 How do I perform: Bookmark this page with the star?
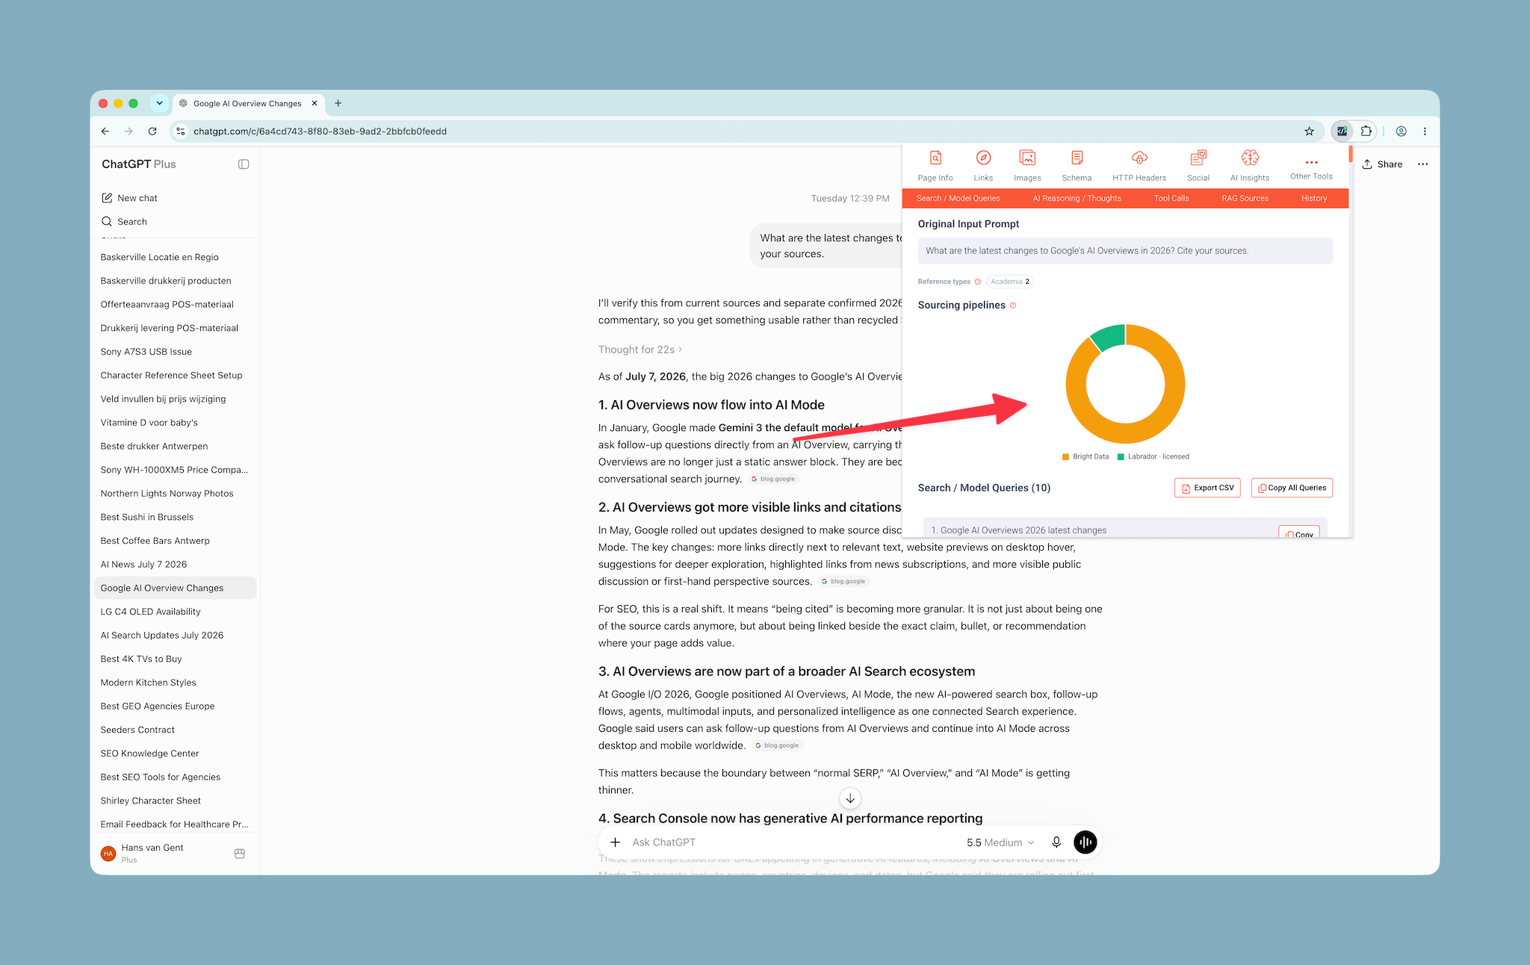pos(1309,131)
